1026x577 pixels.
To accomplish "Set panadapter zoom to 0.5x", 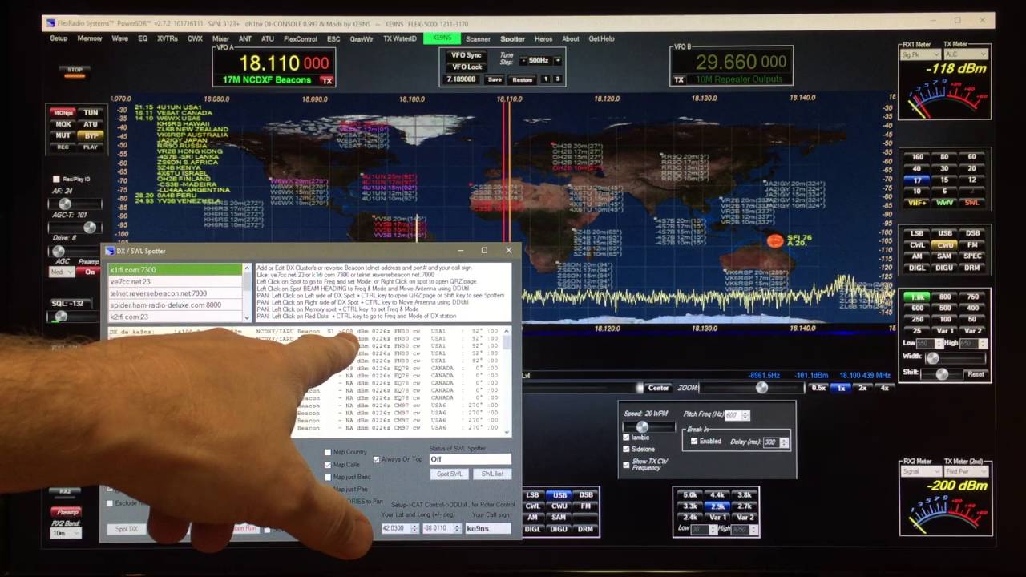I will (818, 388).
